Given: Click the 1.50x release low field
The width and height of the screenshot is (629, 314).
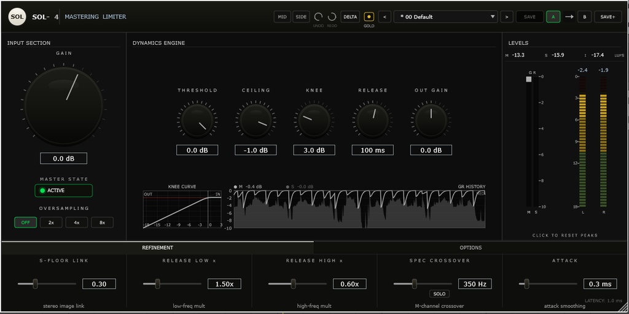Looking at the screenshot, I should [224, 284].
